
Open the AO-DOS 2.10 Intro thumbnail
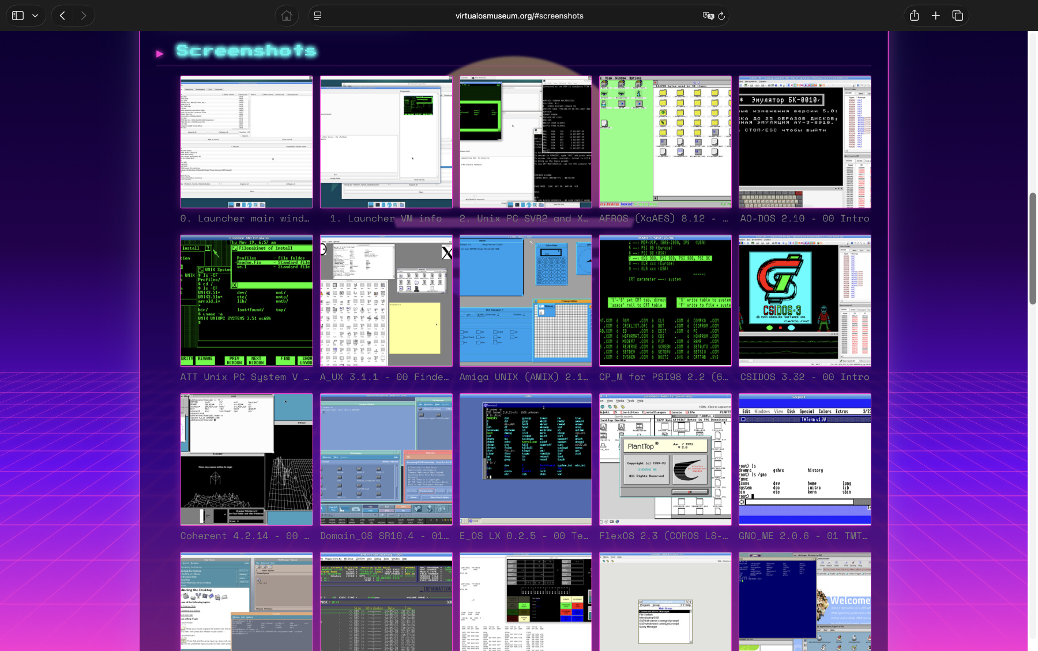[x=805, y=142]
